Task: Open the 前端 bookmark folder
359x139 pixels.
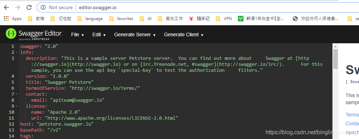Action: pos(36,19)
